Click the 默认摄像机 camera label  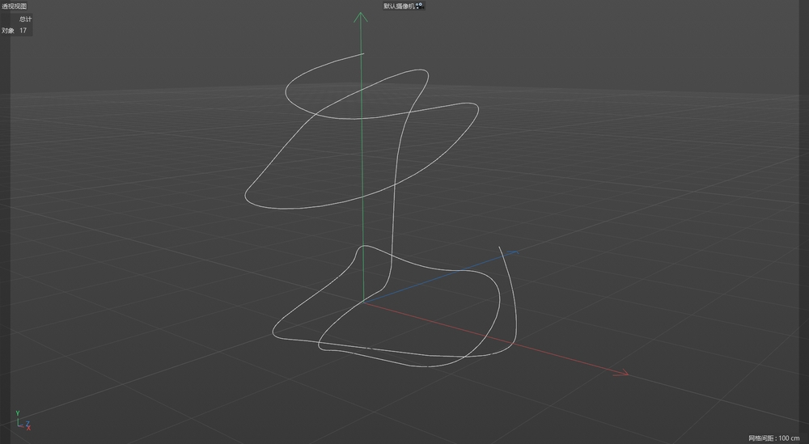point(399,6)
